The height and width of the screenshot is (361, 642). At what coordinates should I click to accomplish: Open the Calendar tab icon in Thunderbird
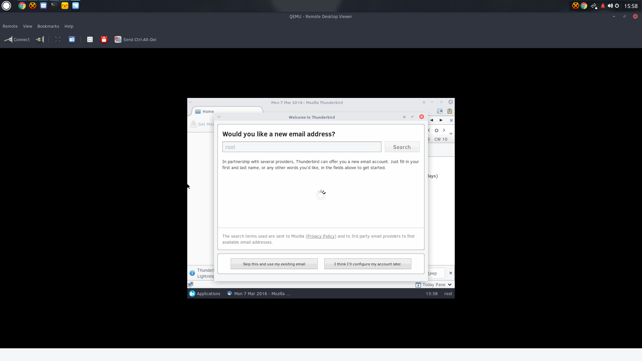[x=440, y=111]
